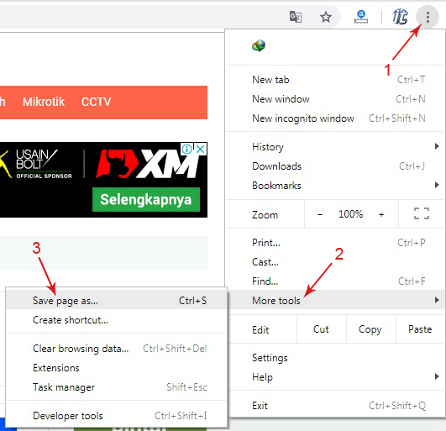
Task: Click the Copy button in Edit row
Action: click(x=370, y=329)
